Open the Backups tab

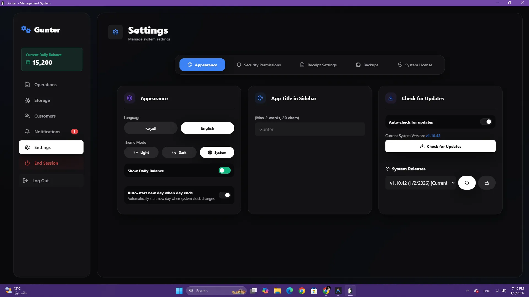367,65
